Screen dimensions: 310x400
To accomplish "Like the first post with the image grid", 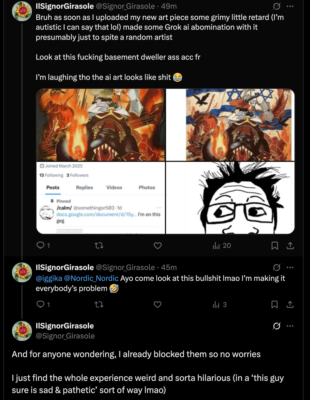I will [158, 245].
